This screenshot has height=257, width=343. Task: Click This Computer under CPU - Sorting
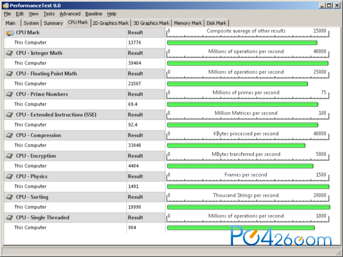pyautogui.click(x=30, y=207)
